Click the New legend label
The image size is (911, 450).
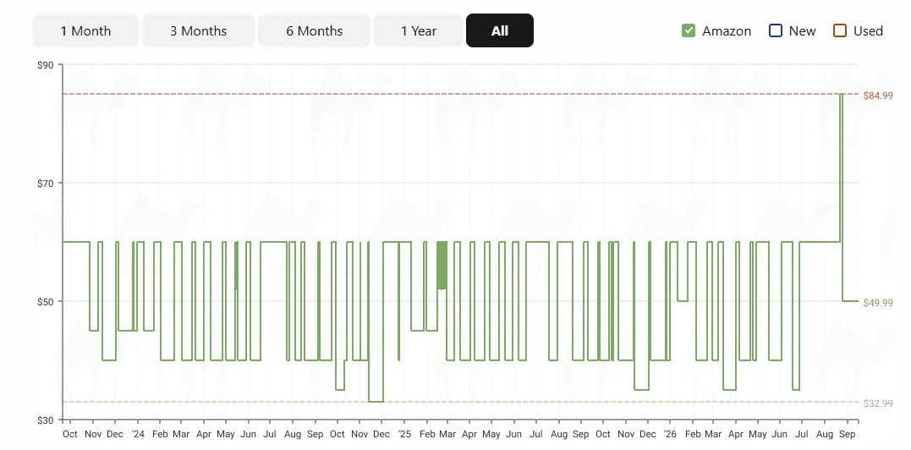802,30
